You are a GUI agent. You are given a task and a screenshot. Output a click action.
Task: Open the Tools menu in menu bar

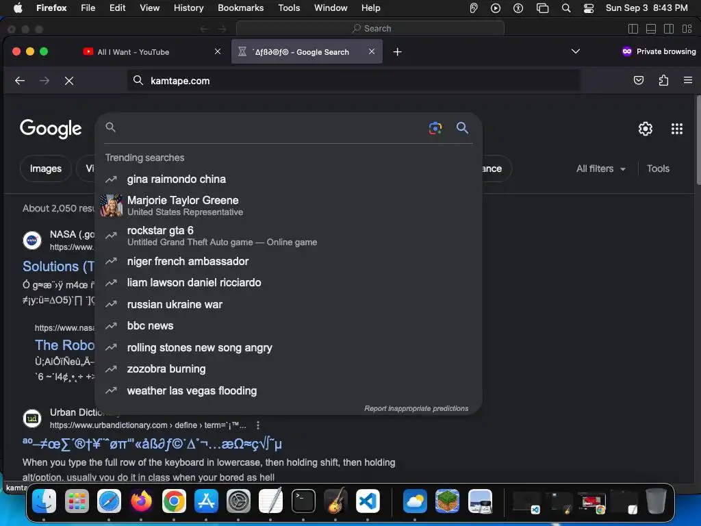point(289,8)
